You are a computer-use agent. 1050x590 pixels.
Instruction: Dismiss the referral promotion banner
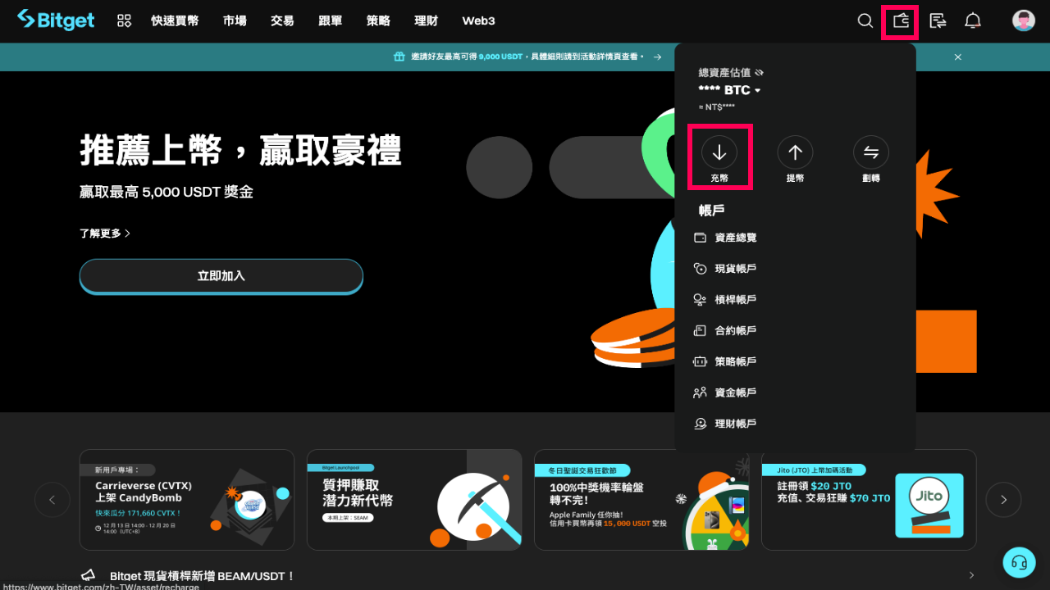coord(957,57)
